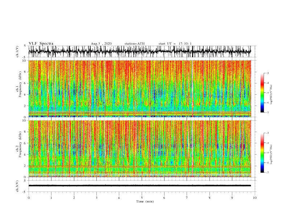Click the ch.1 voltage waveform trace
Image resolution: width=287 pixels, height=222 pixels.
(x=140, y=52)
